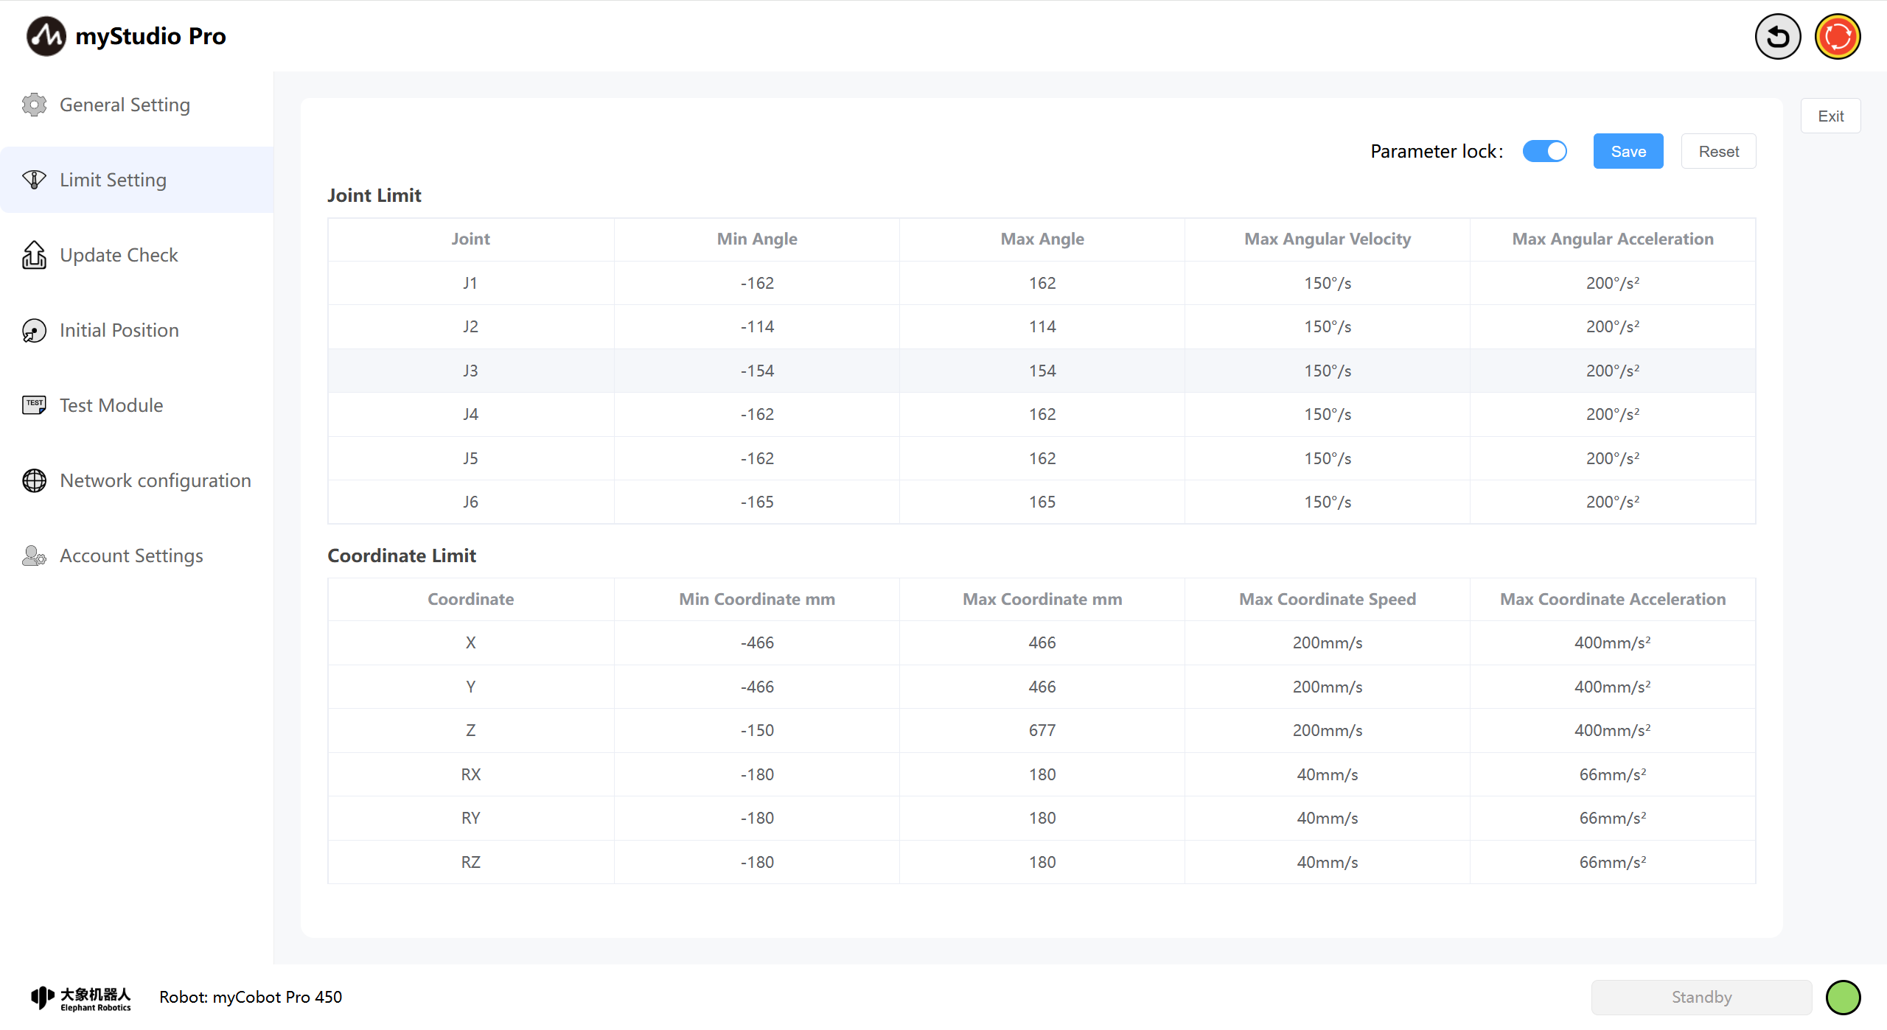Click the Network configuration globe icon

click(34, 480)
